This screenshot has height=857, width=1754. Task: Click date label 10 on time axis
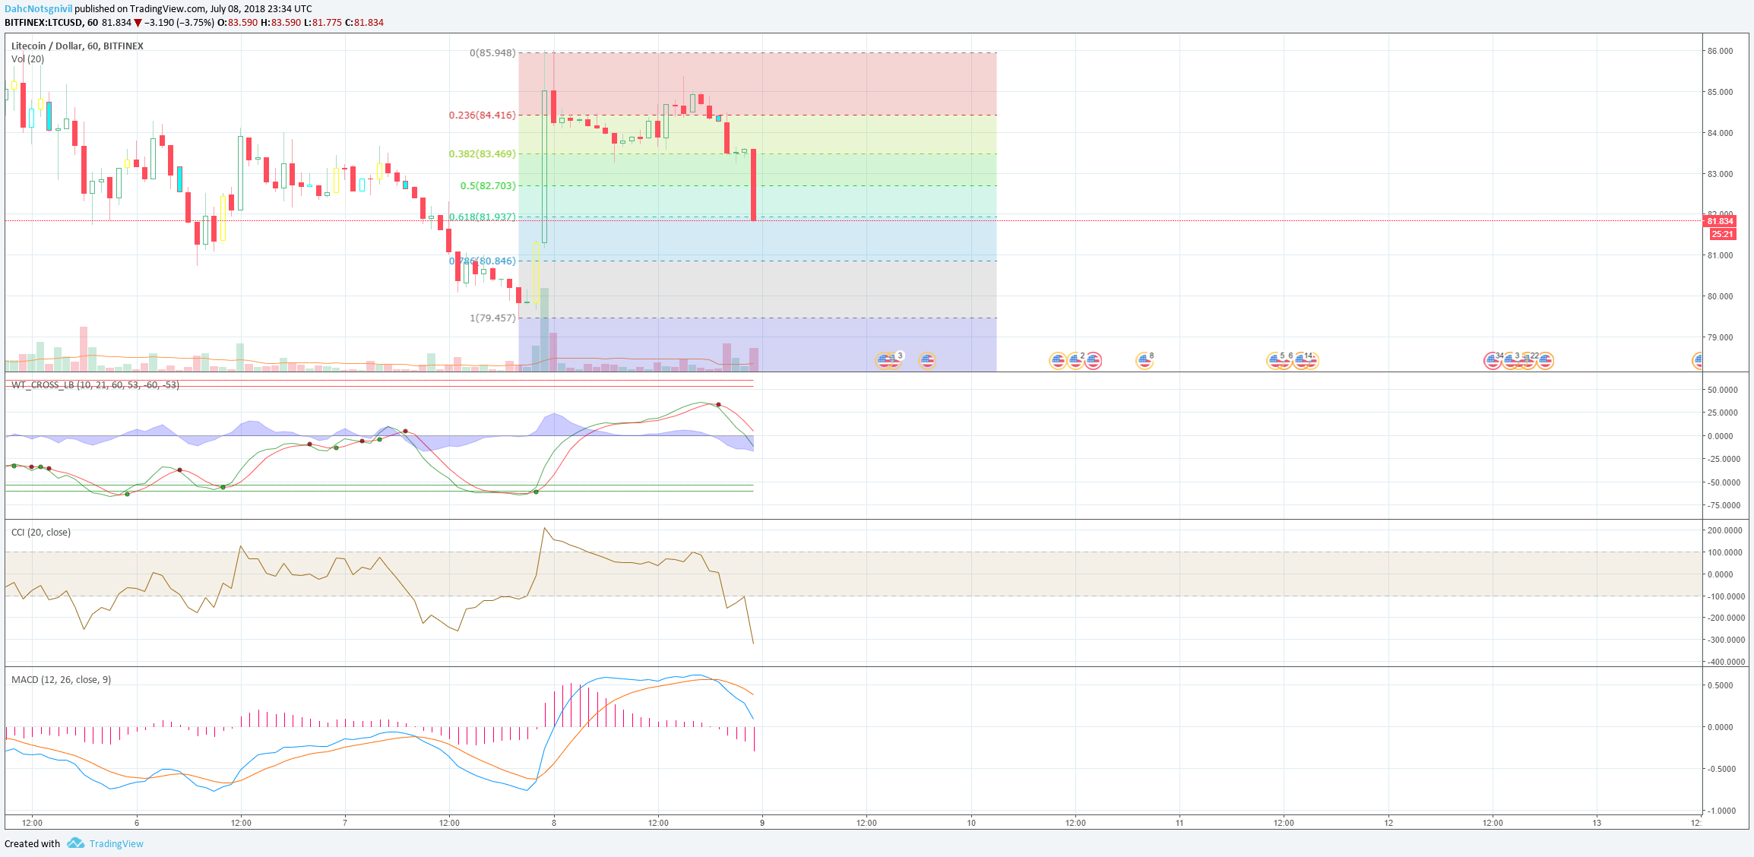971,823
